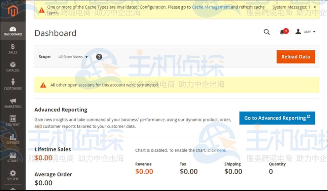Viewport: 328px width, 191px height.
Task: Click here to enable the chart
Action: click(221, 150)
